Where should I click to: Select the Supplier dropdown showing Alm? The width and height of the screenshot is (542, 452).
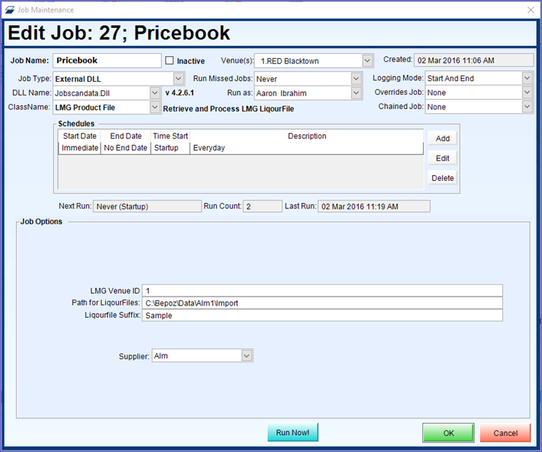click(202, 356)
